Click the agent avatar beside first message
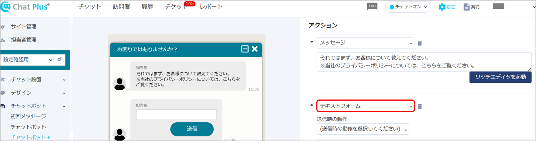The width and height of the screenshot is (536, 141). [119, 84]
